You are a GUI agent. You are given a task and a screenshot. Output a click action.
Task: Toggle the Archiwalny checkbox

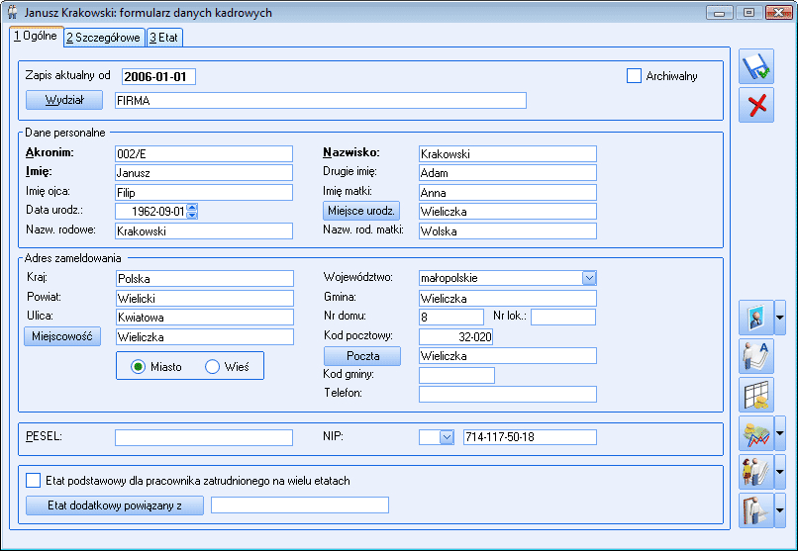pyautogui.click(x=635, y=76)
